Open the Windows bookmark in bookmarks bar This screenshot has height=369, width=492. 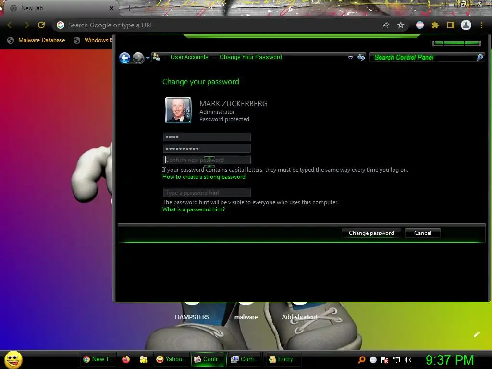point(93,40)
